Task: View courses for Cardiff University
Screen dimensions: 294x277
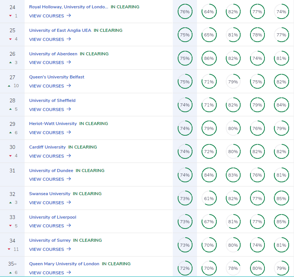Action: coord(50,156)
